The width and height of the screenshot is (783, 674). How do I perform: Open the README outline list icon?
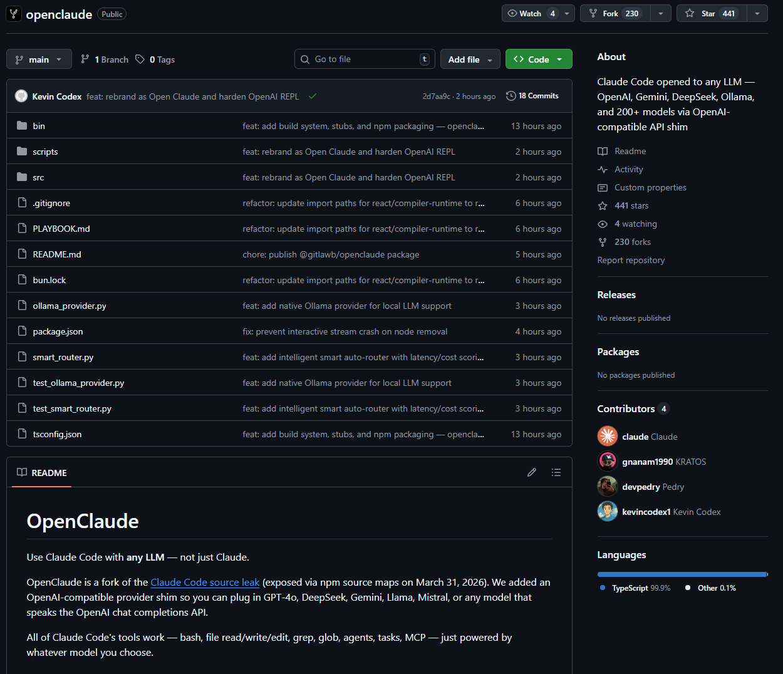556,472
